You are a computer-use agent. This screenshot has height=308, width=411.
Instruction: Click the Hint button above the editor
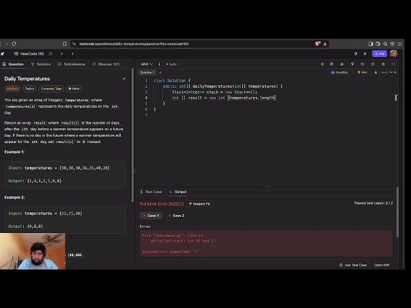[362, 73]
